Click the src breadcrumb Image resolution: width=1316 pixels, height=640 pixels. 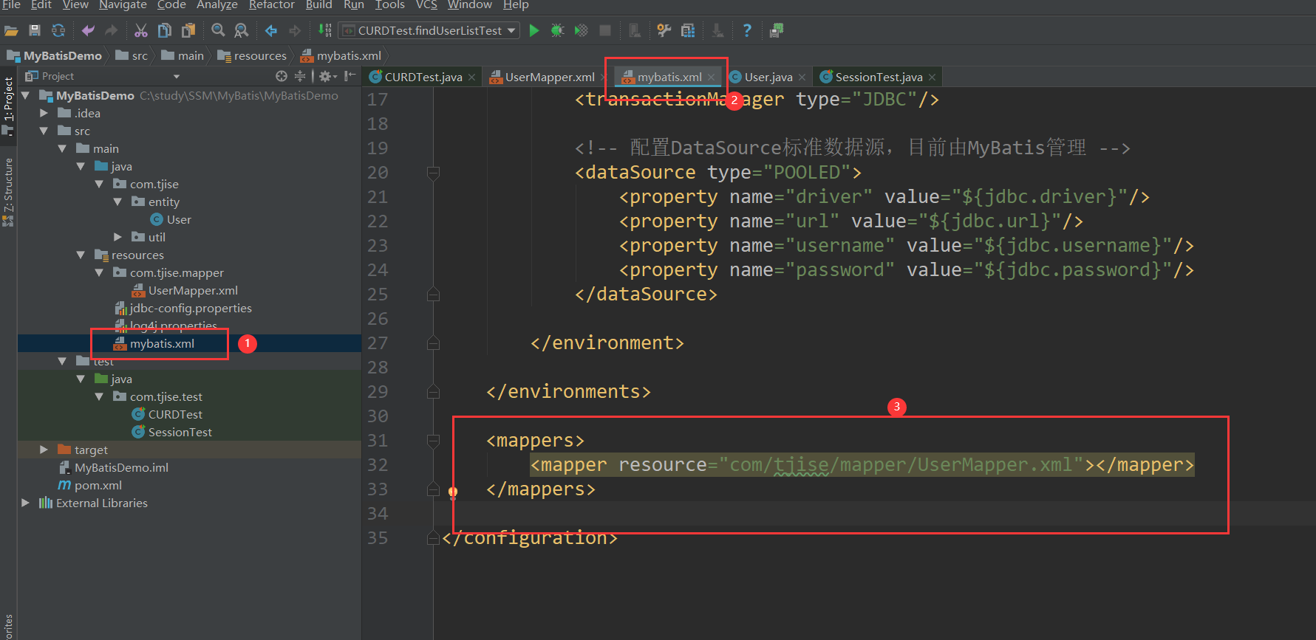point(132,55)
